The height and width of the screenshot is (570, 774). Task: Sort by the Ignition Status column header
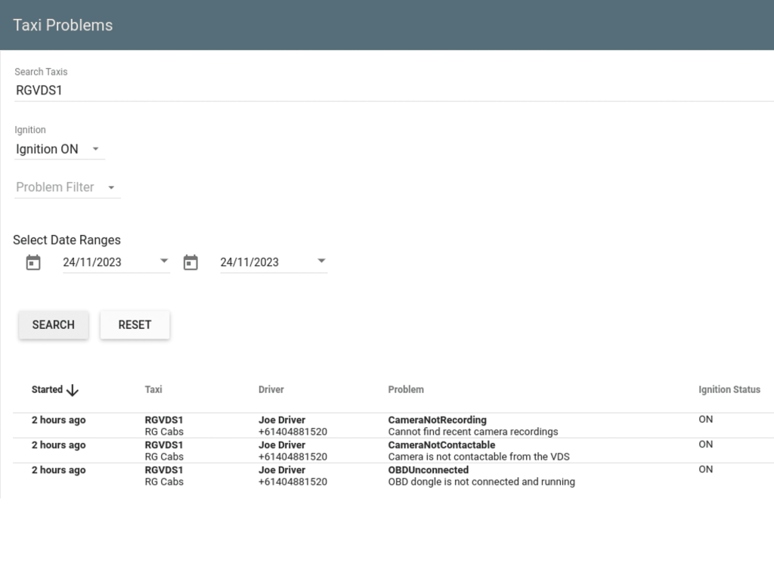point(729,389)
